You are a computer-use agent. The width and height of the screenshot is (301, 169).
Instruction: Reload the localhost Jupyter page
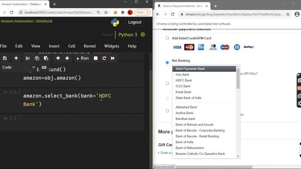point(11,13)
